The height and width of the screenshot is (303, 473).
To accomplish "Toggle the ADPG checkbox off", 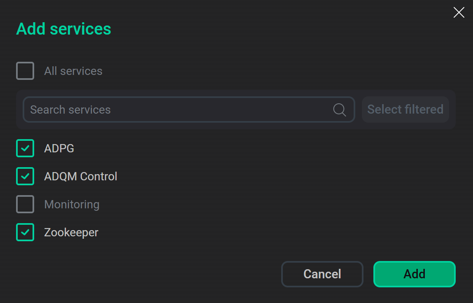I will (x=25, y=148).
